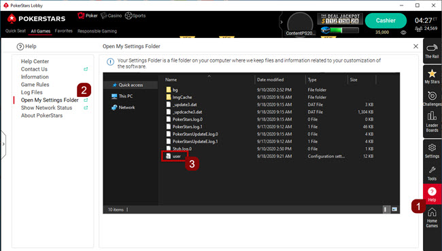Select Contact Us in help menu
Viewport: 442px width, 251px height.
pos(34,69)
